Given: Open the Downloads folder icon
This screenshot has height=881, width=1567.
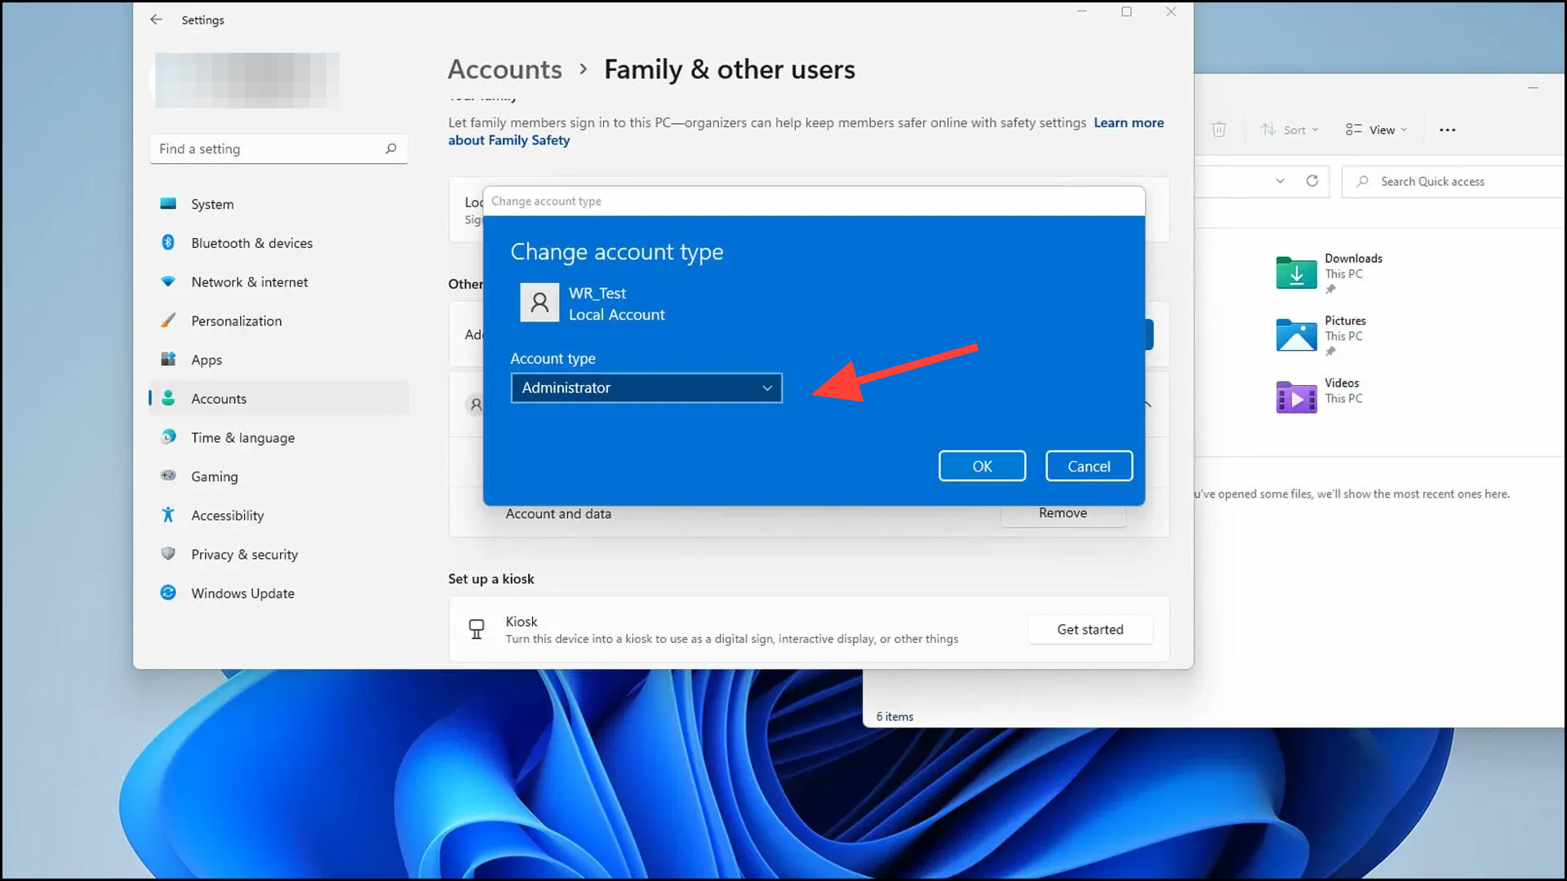Looking at the screenshot, I should (x=1296, y=272).
